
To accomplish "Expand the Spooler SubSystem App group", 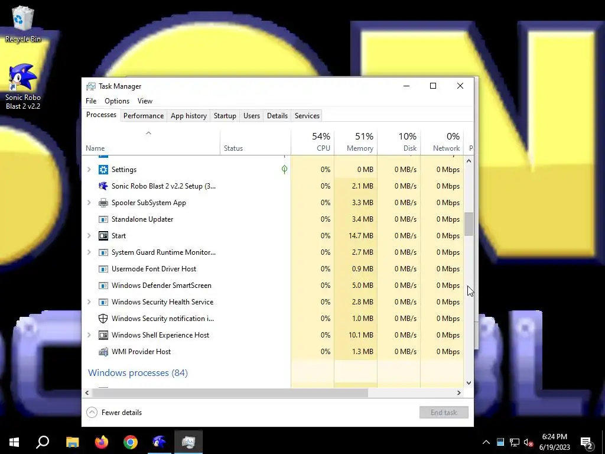I will click(89, 203).
